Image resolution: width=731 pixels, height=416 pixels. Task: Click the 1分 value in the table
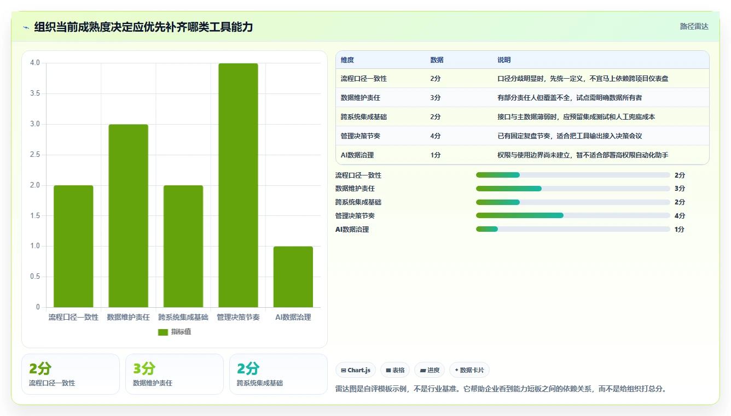[436, 155]
